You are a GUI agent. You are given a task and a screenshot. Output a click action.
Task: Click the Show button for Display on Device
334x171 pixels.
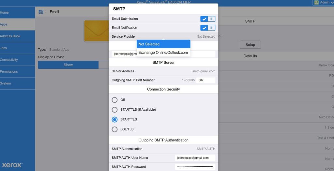coord(68,65)
